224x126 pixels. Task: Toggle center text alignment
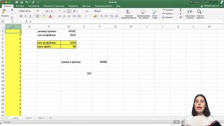64,16
